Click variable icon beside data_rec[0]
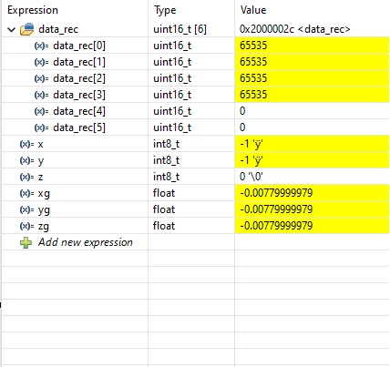The image size is (390, 367). (41, 46)
